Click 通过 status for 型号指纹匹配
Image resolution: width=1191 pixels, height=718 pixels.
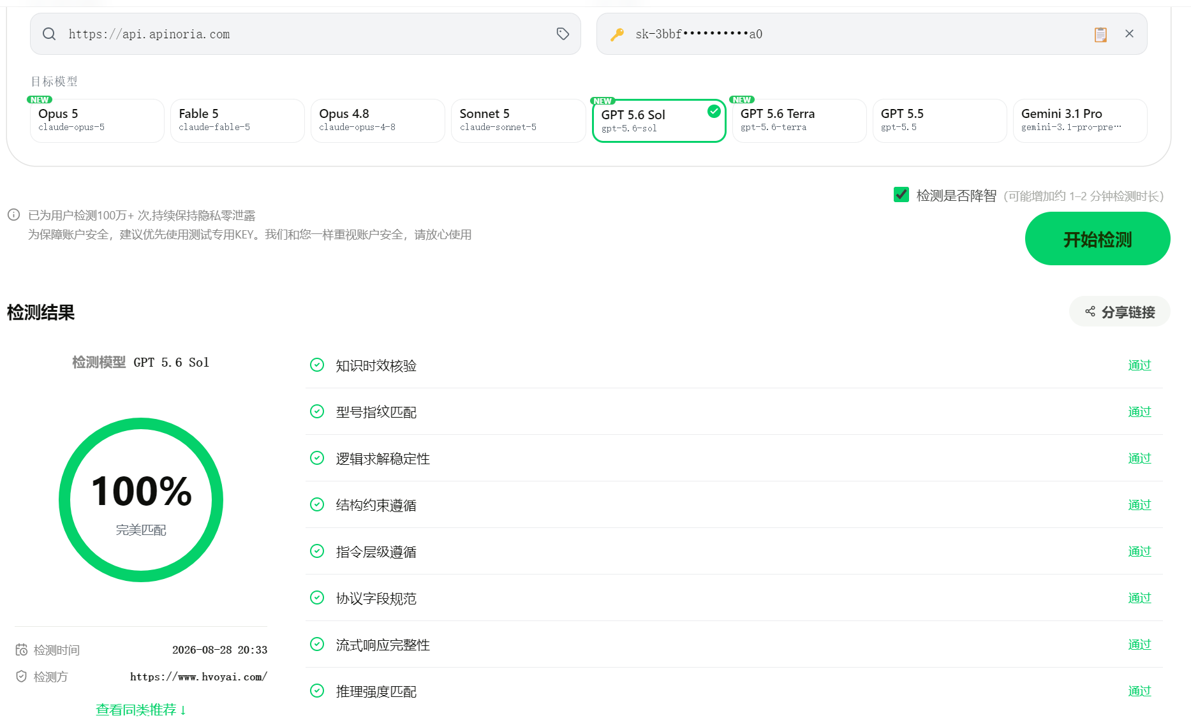tap(1139, 412)
